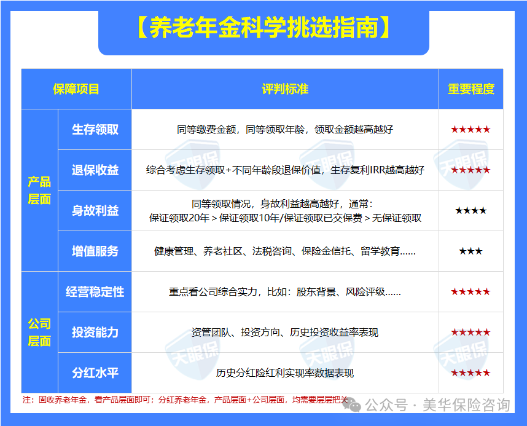Select the 退保收益 row label
This screenshot has width=527, height=426.
pyautogui.click(x=95, y=170)
